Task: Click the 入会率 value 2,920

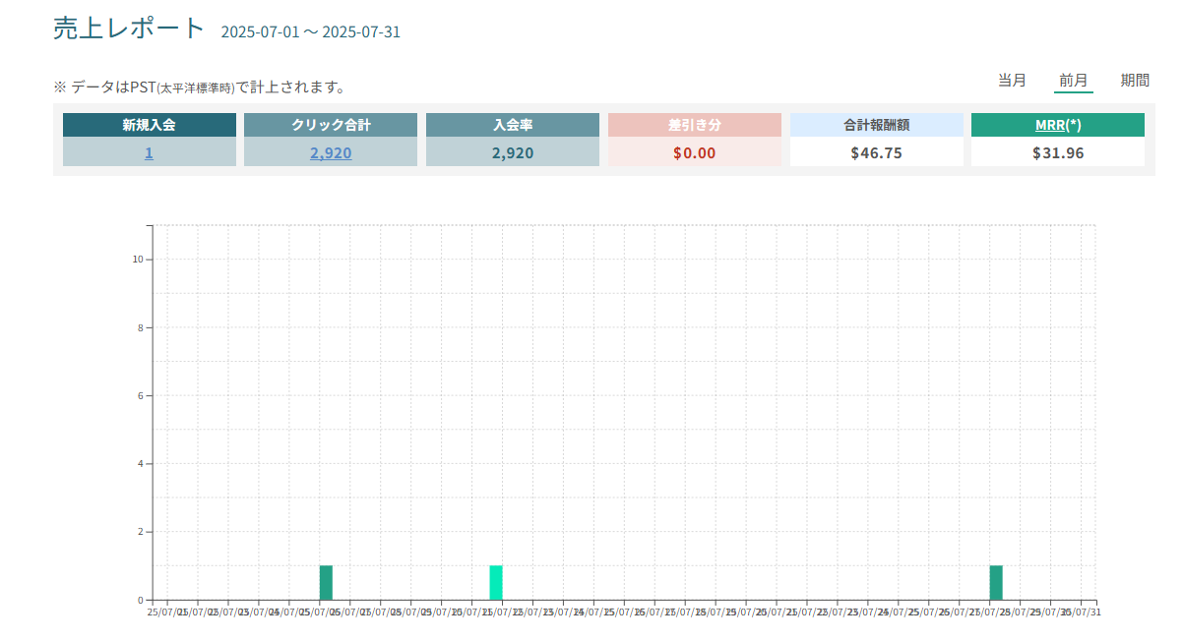Action: [512, 152]
